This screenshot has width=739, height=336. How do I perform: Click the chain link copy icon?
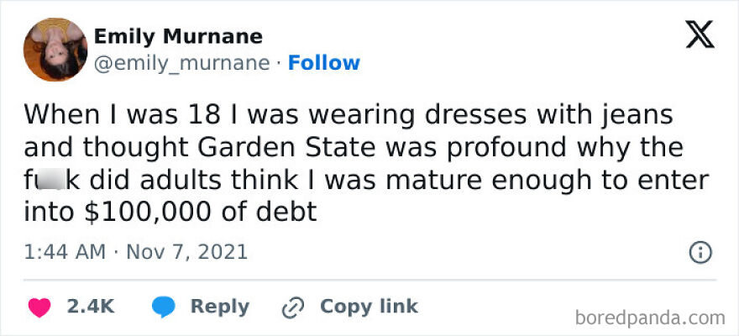pyautogui.click(x=293, y=307)
